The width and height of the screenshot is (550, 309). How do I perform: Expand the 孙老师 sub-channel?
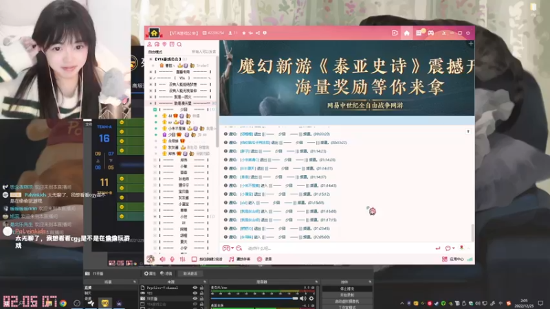pyautogui.click(x=155, y=179)
